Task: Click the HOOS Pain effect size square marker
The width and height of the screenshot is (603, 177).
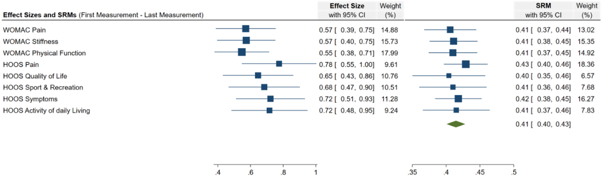Action: click(x=279, y=64)
